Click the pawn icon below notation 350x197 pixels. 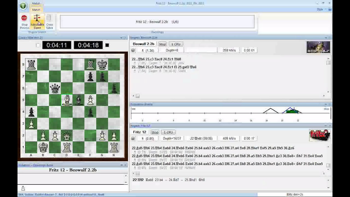pos(23,188)
